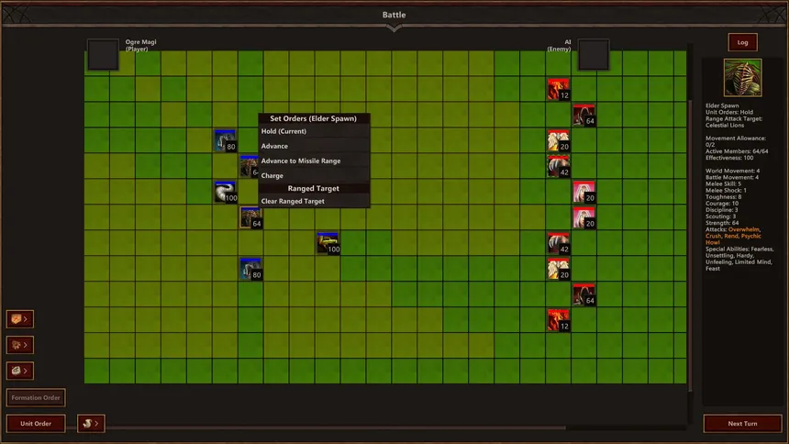Select the Elder Spawn unit partly hidden behind the menu

(x=249, y=166)
